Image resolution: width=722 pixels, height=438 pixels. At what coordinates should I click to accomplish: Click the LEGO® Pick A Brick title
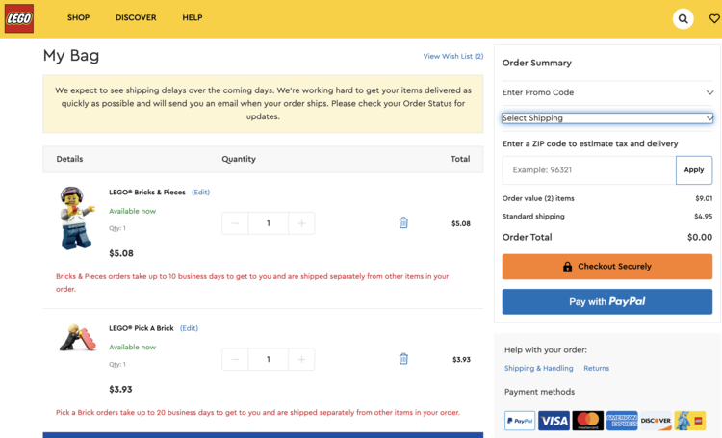coord(141,328)
